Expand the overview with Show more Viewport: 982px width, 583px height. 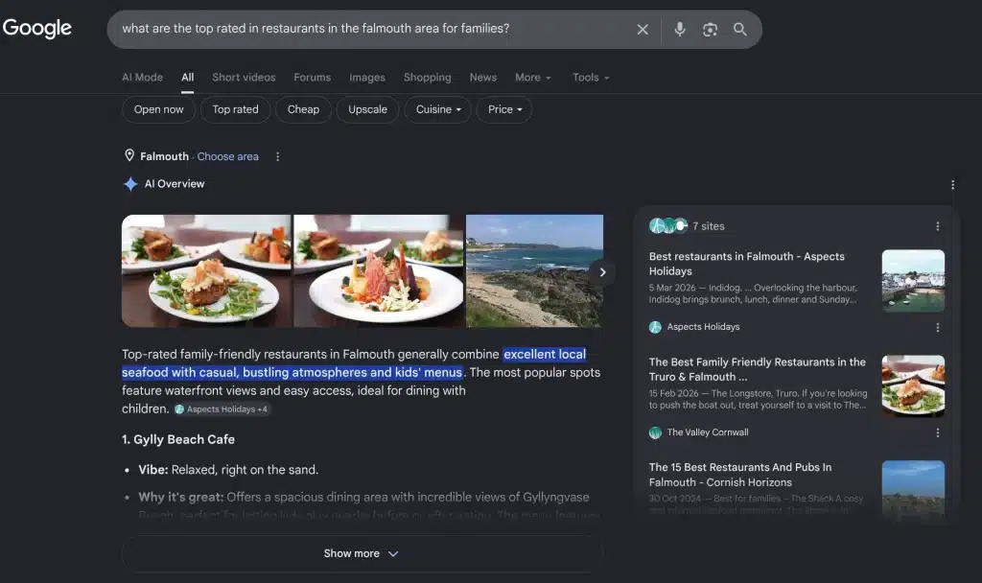(362, 553)
